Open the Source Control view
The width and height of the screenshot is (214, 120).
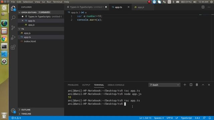point(13,28)
